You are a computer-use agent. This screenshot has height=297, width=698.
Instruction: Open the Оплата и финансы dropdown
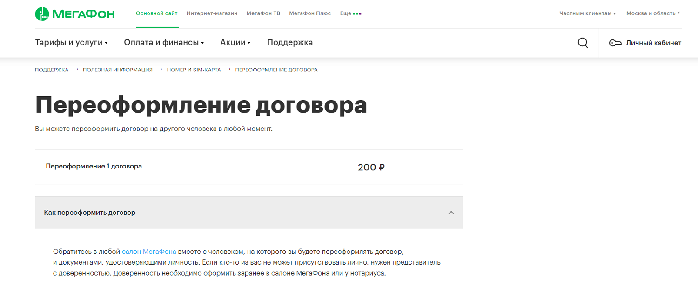[164, 43]
